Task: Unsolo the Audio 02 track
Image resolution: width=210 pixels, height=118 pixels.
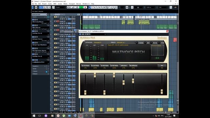Action: click(58, 21)
